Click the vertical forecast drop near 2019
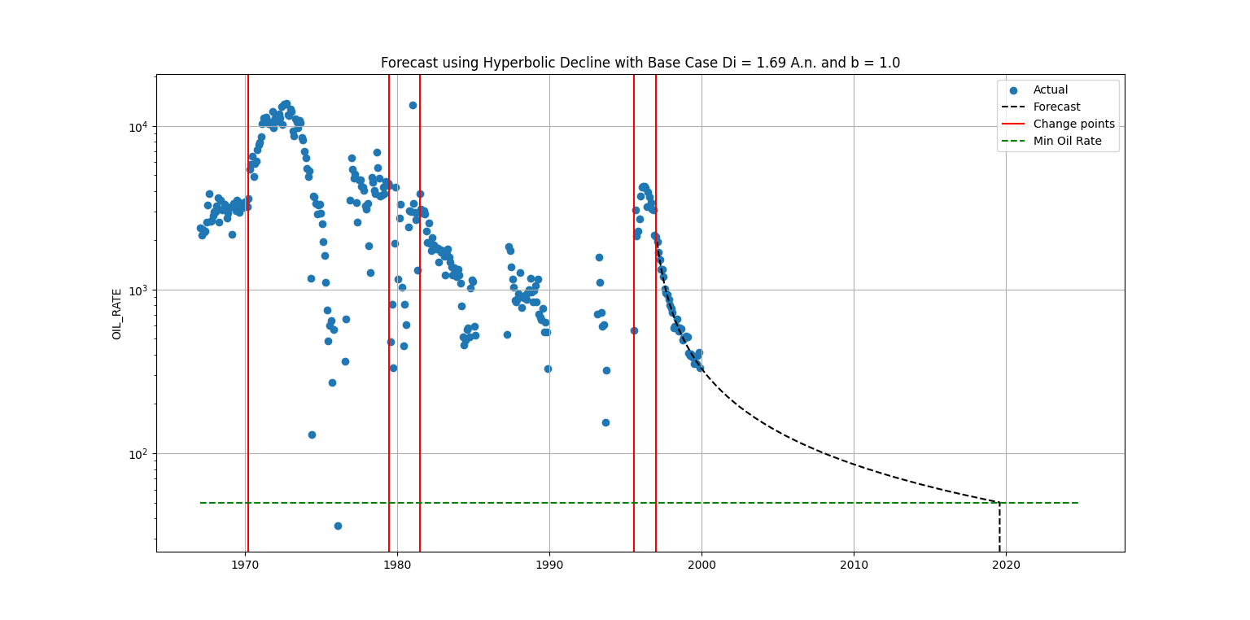1250x620 pixels. (999, 527)
